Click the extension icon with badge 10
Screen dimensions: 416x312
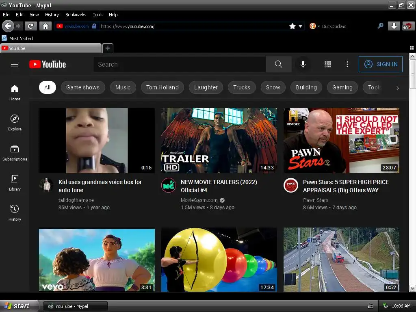coord(408,26)
